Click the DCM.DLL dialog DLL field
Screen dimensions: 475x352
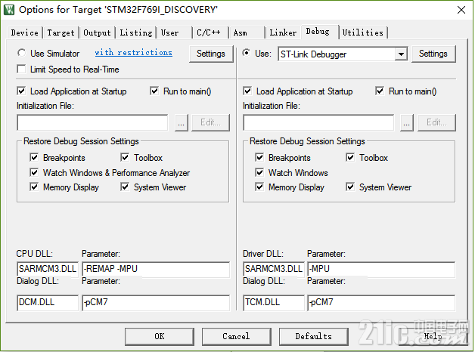pyautogui.click(x=48, y=303)
